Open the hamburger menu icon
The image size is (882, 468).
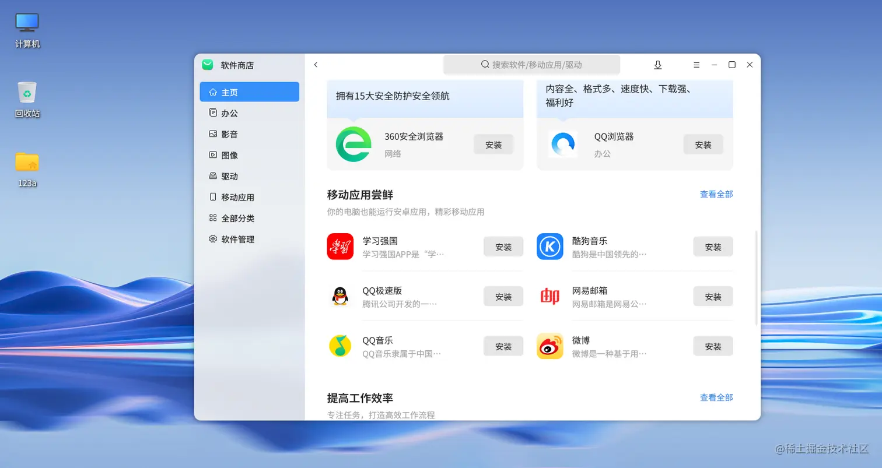(696, 65)
